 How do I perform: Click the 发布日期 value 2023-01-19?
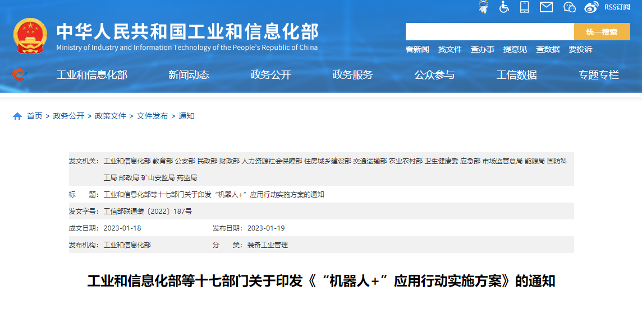click(266, 228)
